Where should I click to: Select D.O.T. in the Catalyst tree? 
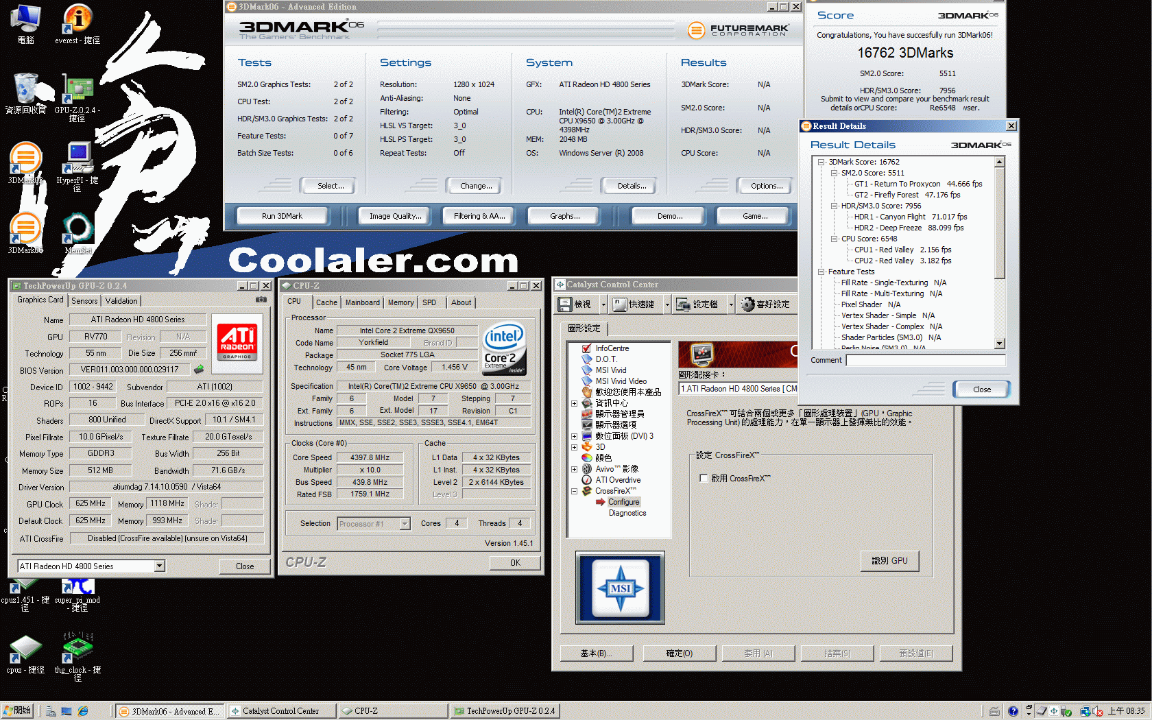tap(606, 359)
